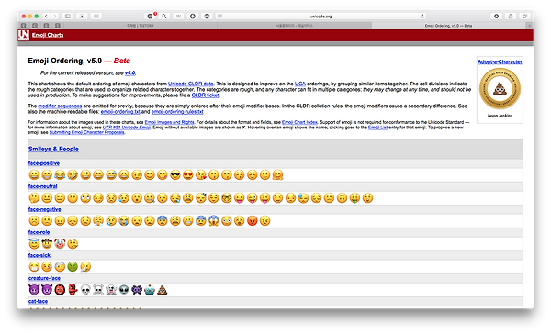Click the red pouting angry face emoji
The image size is (551, 334).
point(252,221)
